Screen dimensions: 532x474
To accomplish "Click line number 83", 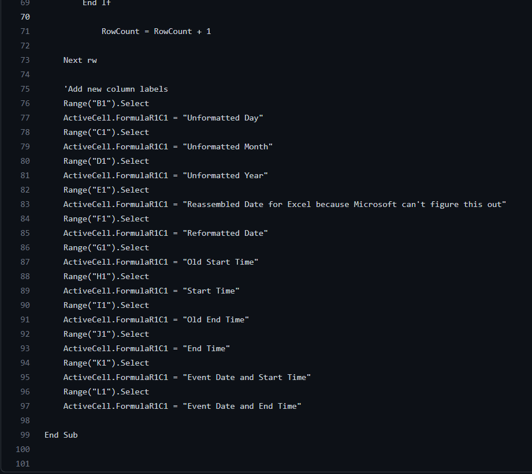I will [24, 204].
